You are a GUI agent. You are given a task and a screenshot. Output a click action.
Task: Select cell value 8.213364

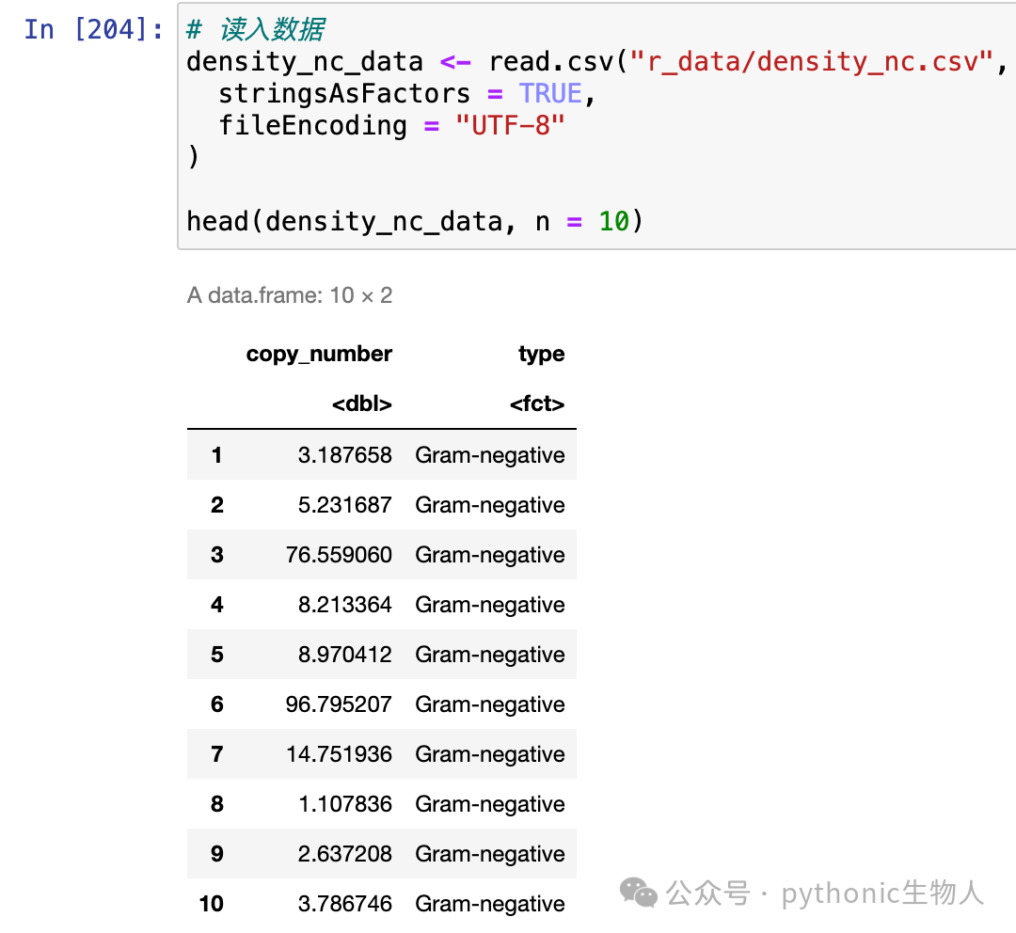[344, 605]
